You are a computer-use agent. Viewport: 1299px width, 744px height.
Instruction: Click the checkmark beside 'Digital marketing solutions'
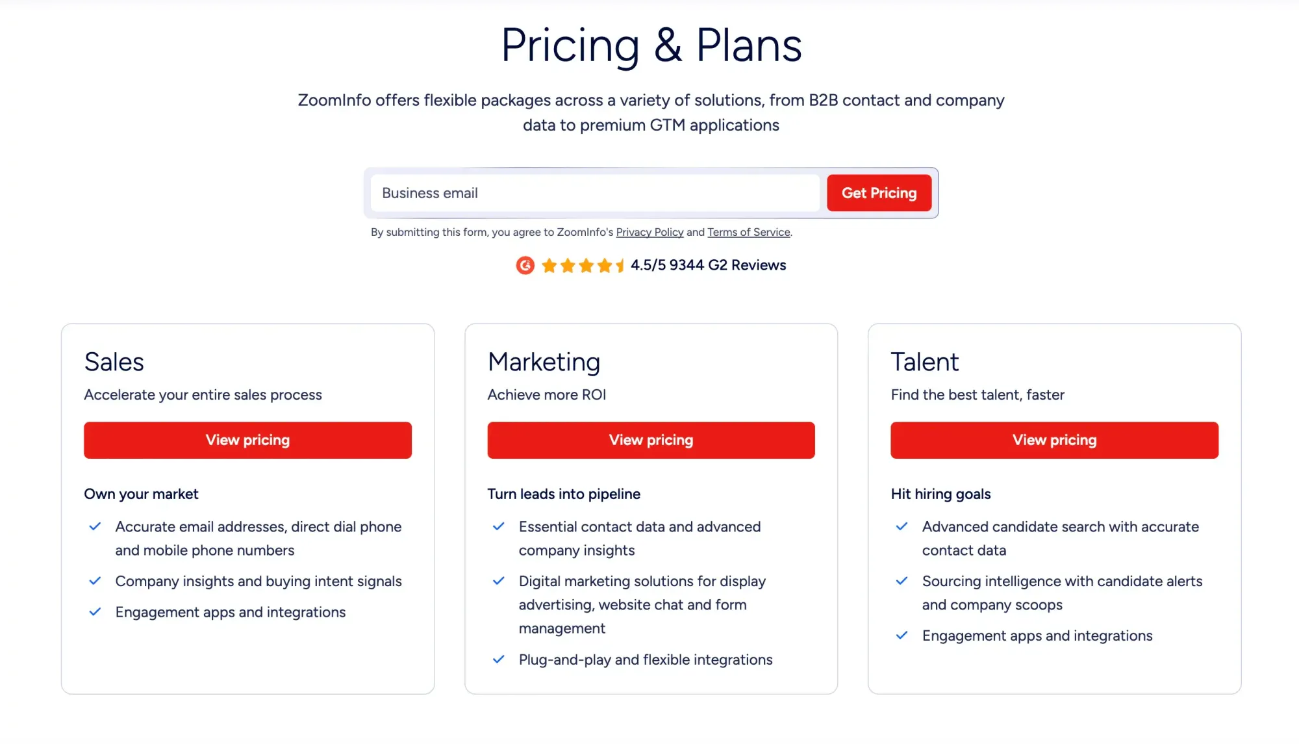[x=499, y=580]
